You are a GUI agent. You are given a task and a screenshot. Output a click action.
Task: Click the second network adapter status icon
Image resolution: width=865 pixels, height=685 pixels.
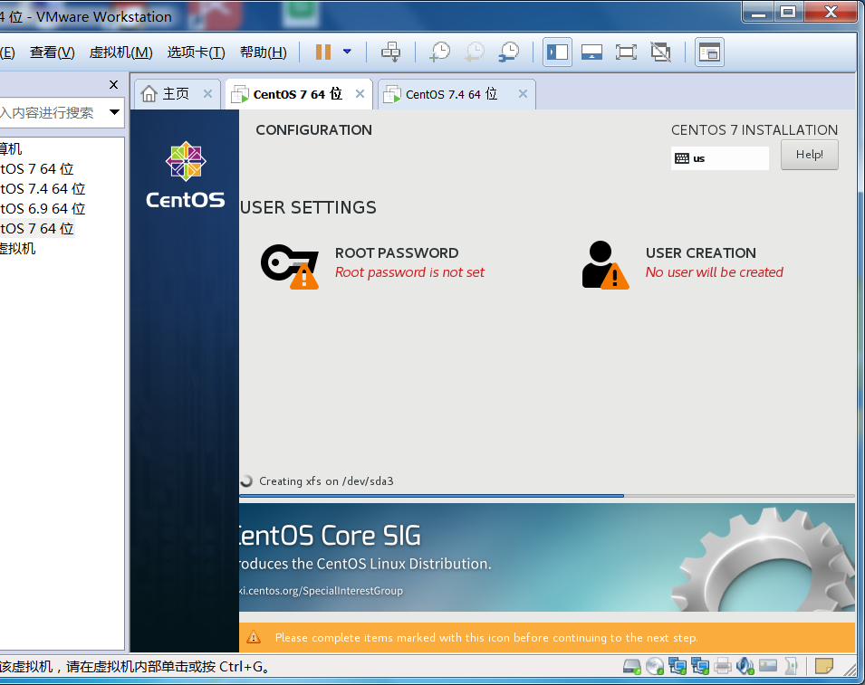[x=699, y=667]
